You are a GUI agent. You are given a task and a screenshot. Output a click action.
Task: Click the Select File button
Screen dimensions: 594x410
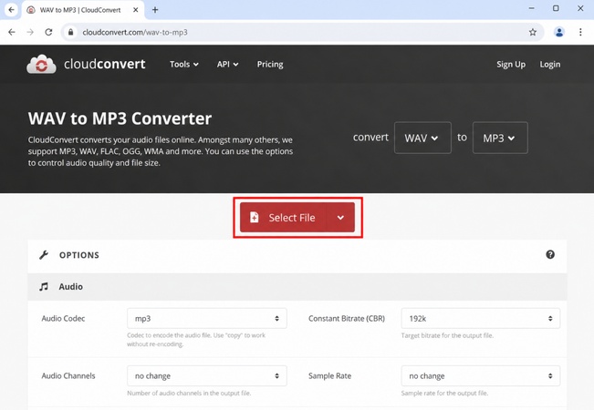pyautogui.click(x=283, y=217)
